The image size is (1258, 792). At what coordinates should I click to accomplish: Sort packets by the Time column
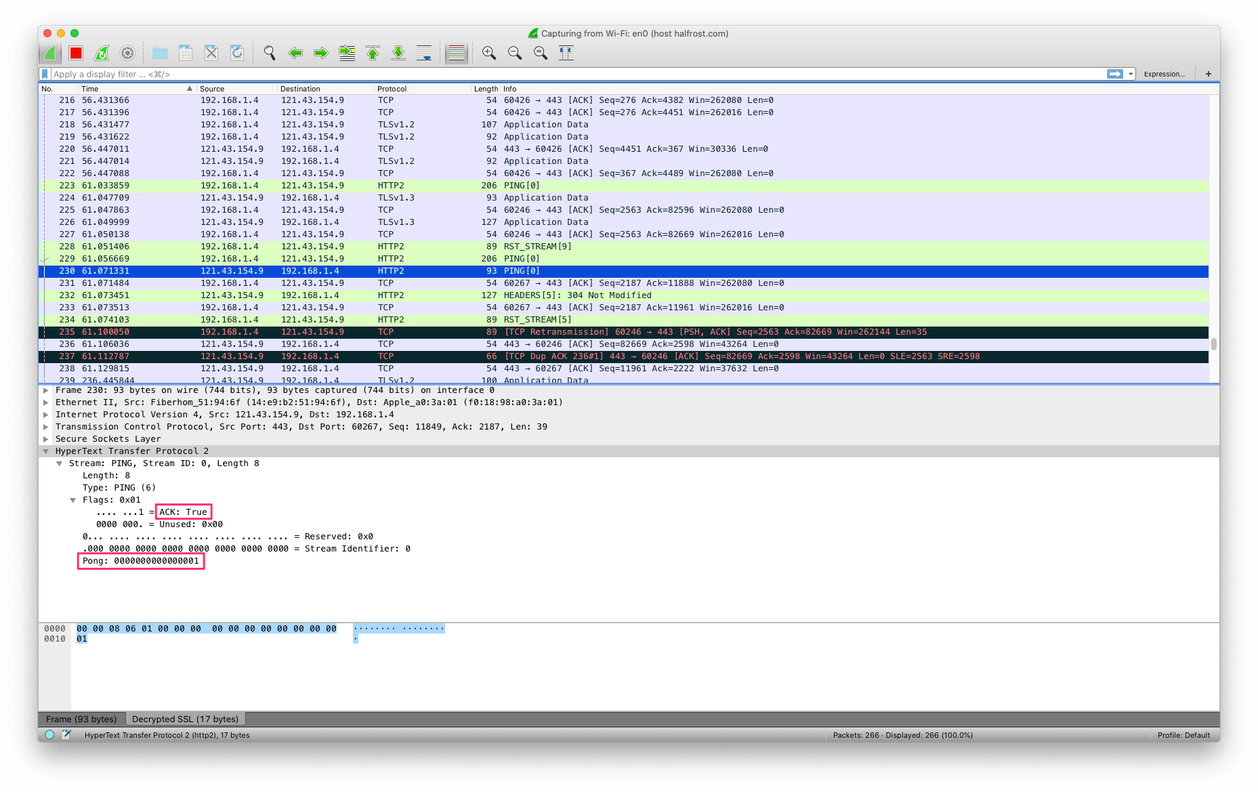[135, 89]
